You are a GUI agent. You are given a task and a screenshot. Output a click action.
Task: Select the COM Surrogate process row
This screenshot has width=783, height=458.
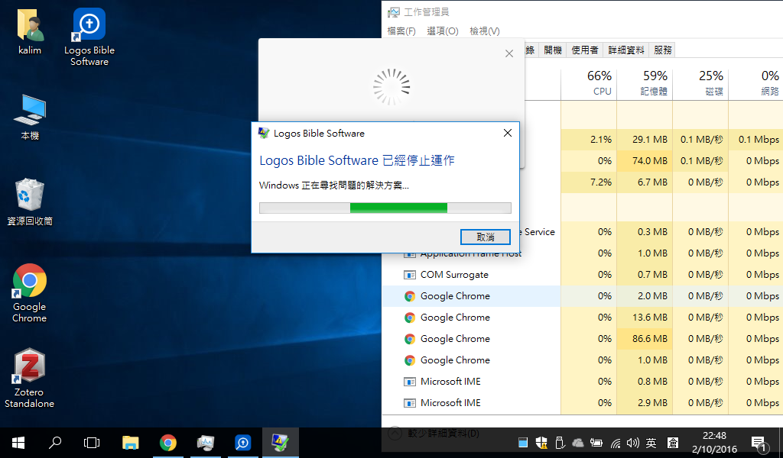[x=582, y=275]
